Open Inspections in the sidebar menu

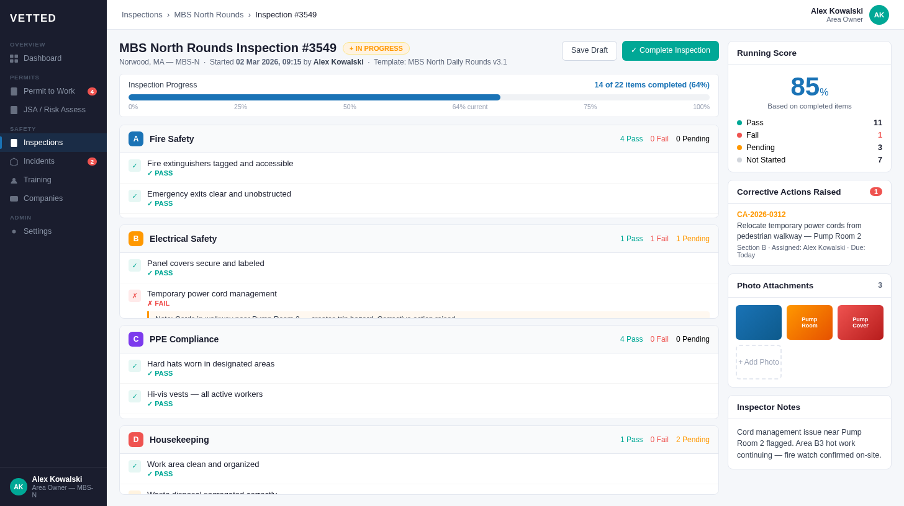[x=43, y=143]
